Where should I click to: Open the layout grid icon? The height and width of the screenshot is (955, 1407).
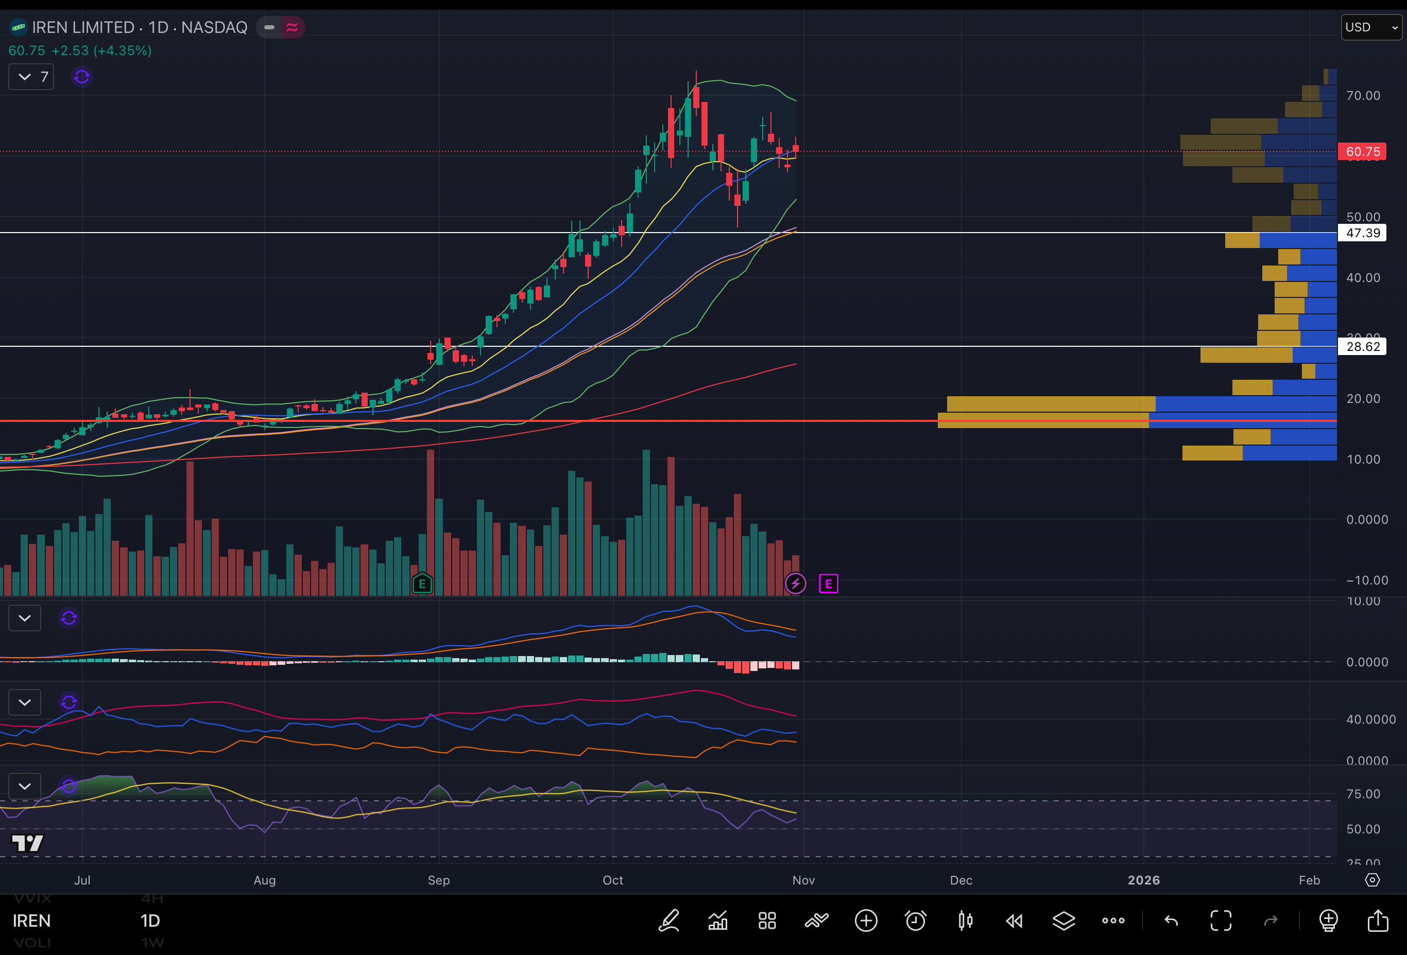(x=767, y=921)
